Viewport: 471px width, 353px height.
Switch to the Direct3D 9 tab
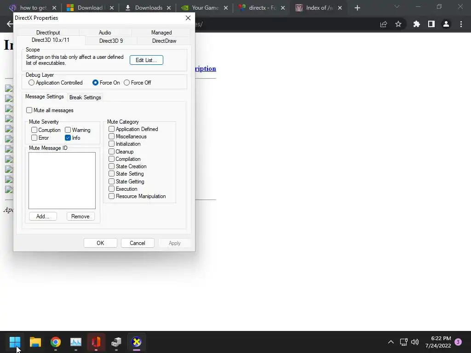coord(111,41)
